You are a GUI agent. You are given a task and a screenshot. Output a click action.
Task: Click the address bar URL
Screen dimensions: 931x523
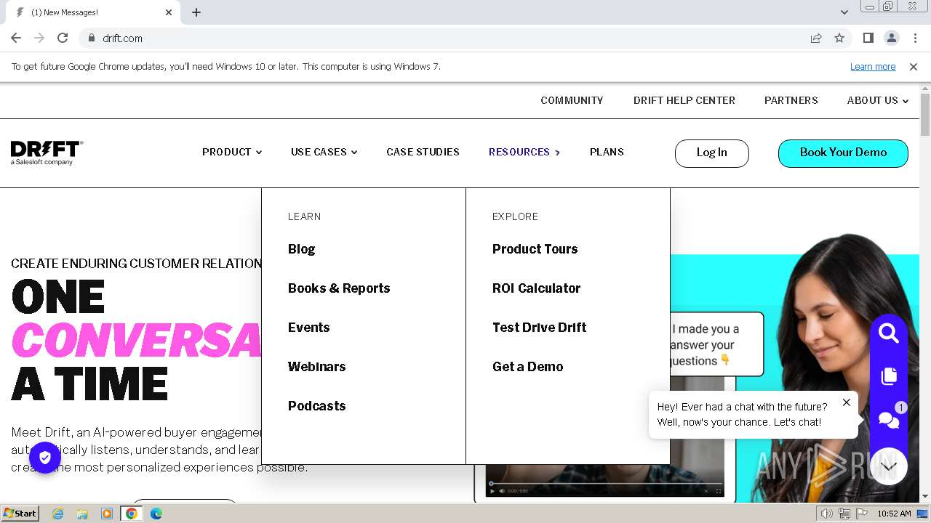click(123, 38)
